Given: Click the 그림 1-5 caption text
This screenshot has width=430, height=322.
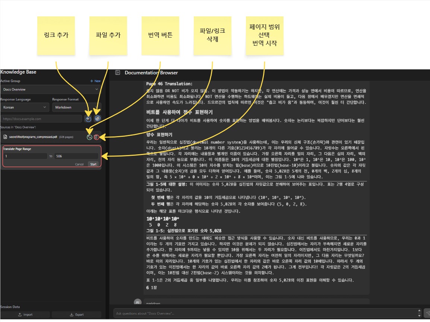Looking at the screenshot, I should [184, 231].
